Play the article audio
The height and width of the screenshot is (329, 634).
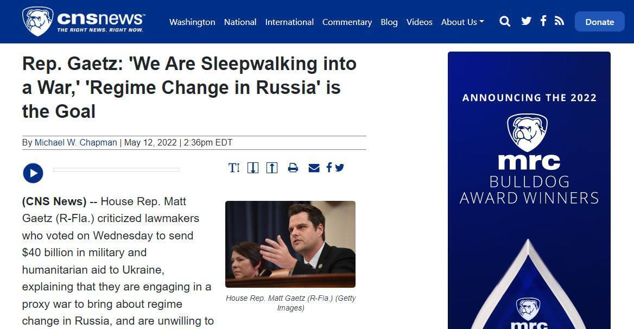coord(33,173)
